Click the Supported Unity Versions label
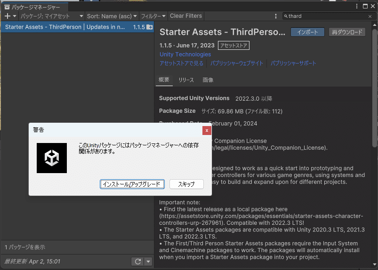378x270 pixels. (x=194, y=98)
